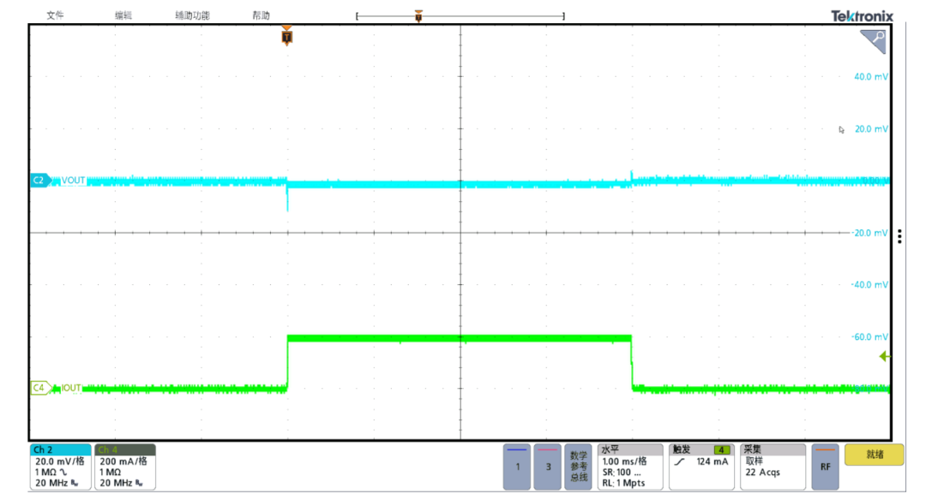The image size is (926, 500).
Task: Add math, reference, or bus waveform
Action: (x=579, y=467)
